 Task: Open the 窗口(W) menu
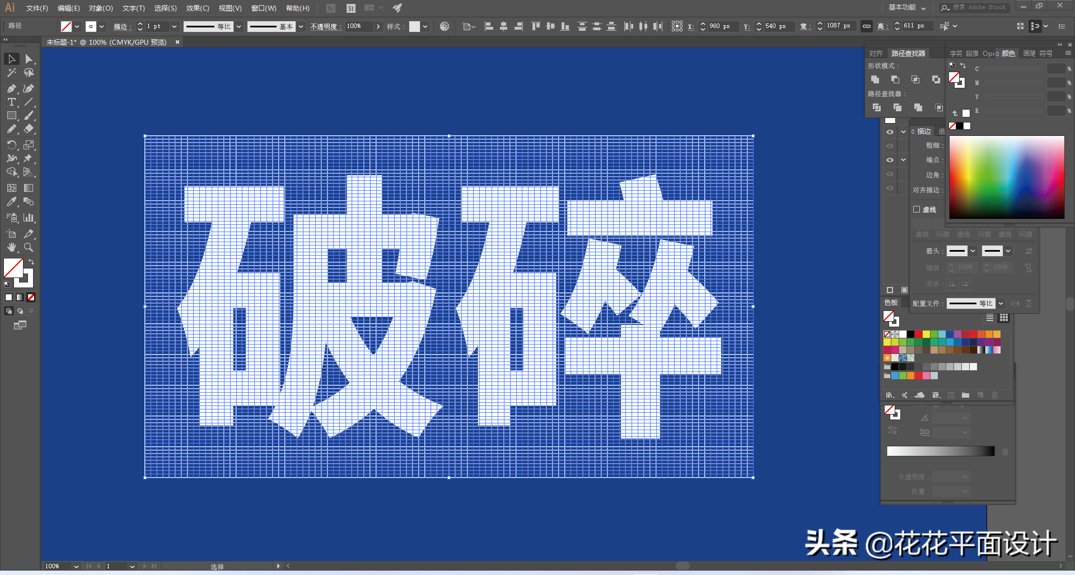tap(264, 8)
